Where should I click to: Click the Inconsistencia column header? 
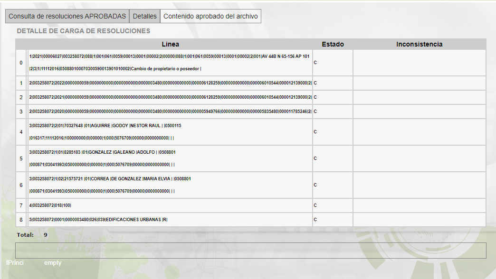pyautogui.click(x=420, y=44)
